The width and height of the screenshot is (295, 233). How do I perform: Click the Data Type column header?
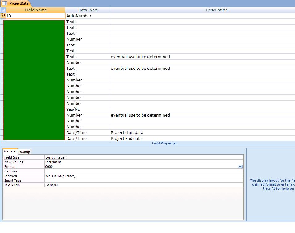(88, 10)
